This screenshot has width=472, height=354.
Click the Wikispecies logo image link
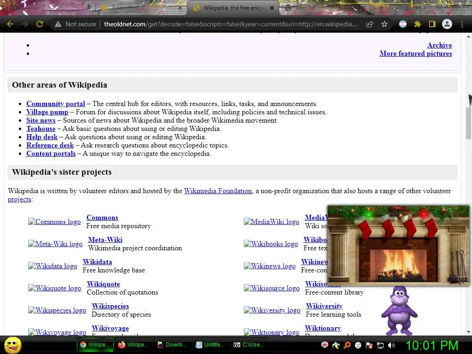point(57,310)
